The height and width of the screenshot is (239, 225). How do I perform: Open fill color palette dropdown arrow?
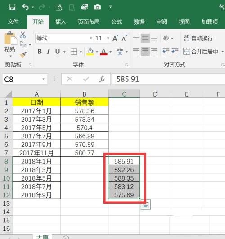point(97,52)
